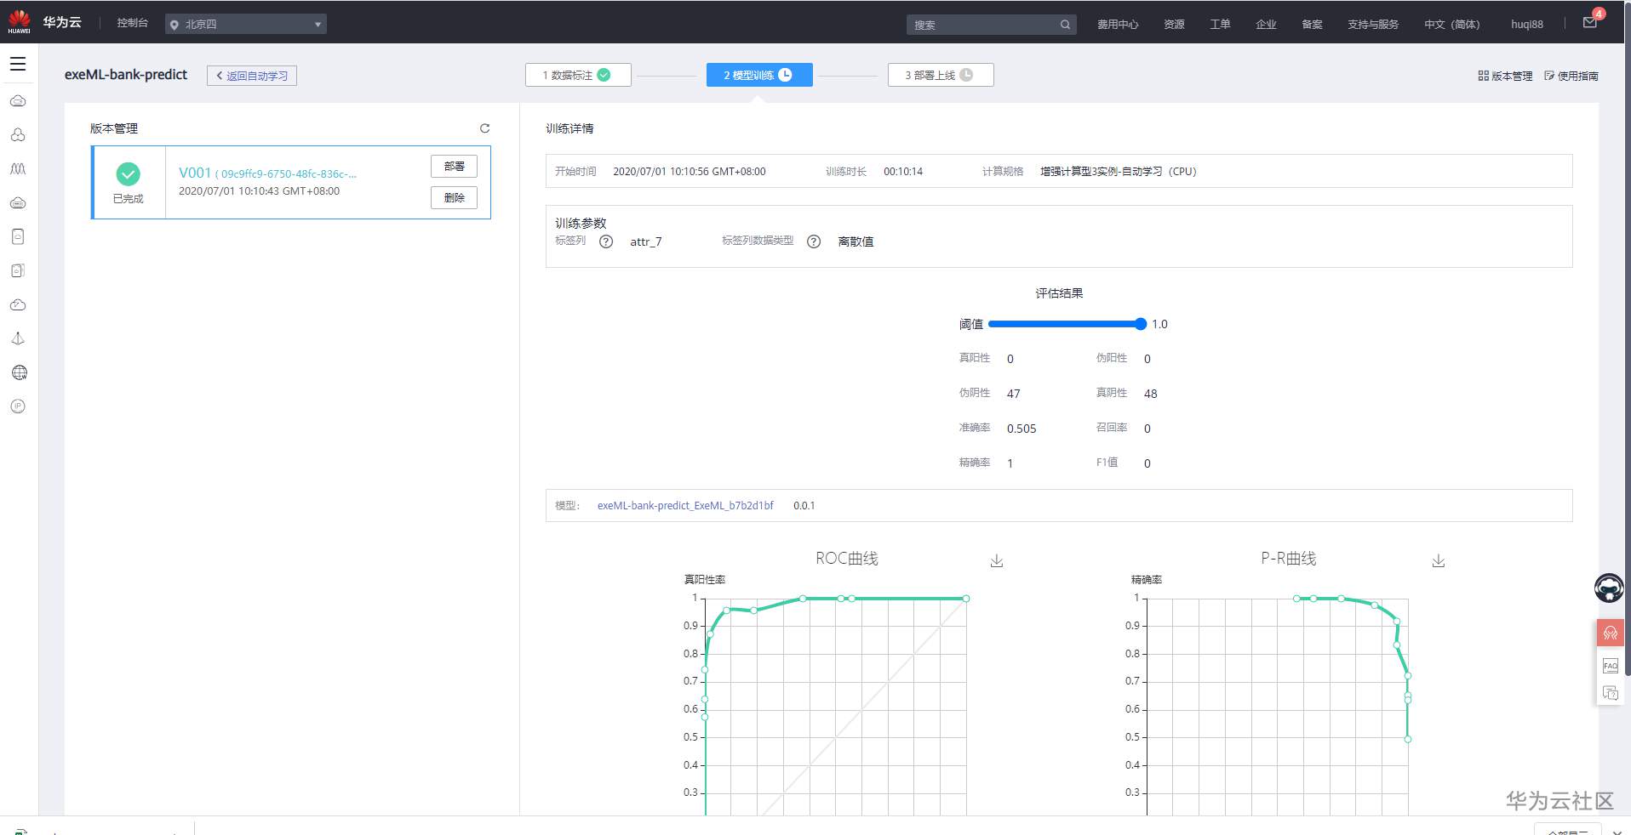Open 企业 menu
This screenshot has height=835, width=1631.
1266,25
